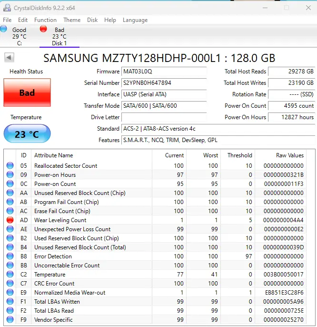Click the Firmware field MAT03L0Q
This screenshot has height=327, width=317.
164,72
